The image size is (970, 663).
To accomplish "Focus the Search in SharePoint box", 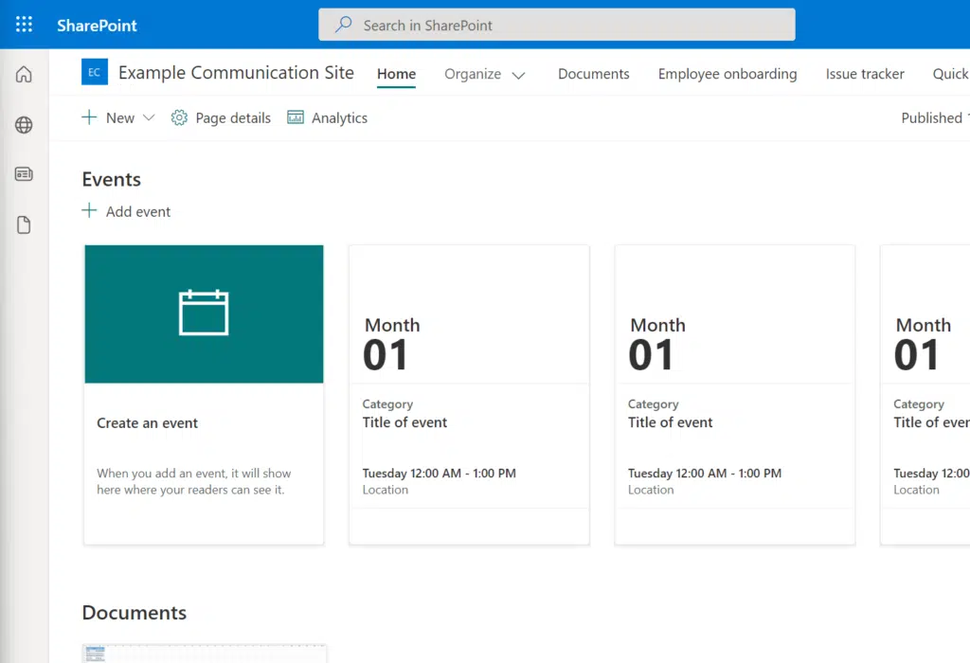I will pos(557,25).
